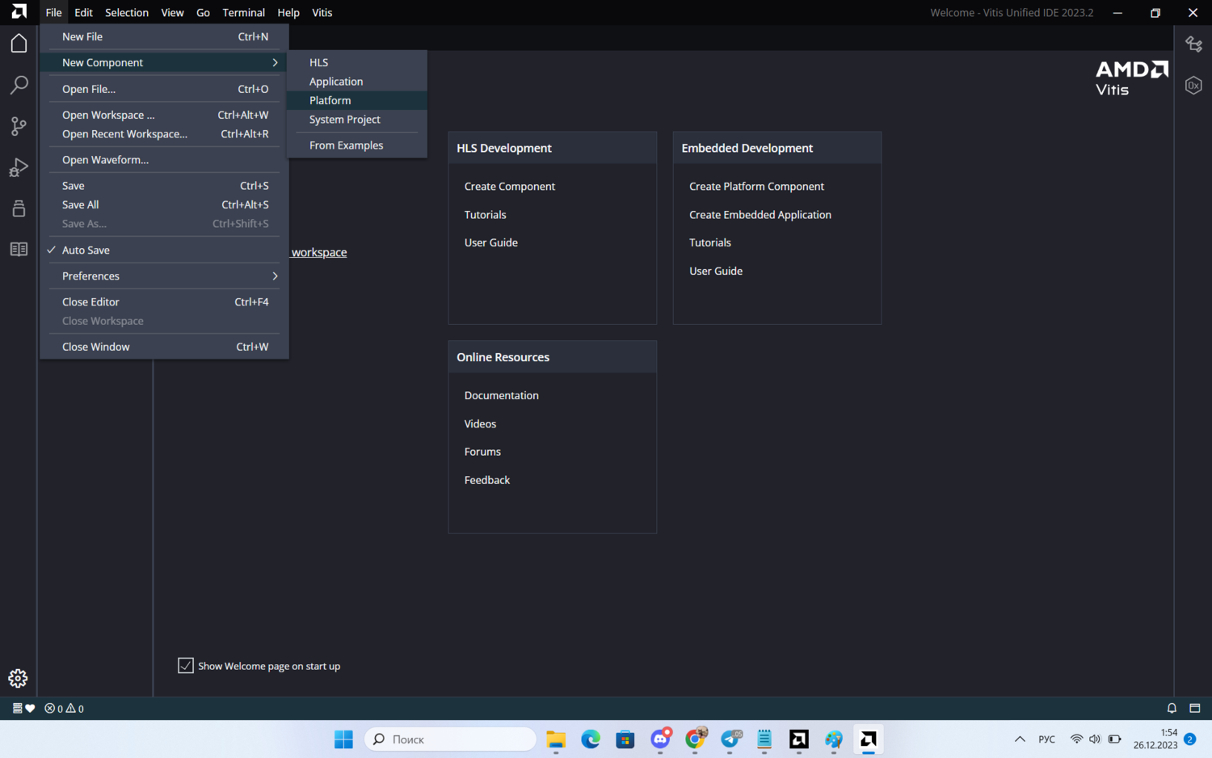Click the errors and warnings status indicator
The image size is (1212, 758).
65,709
